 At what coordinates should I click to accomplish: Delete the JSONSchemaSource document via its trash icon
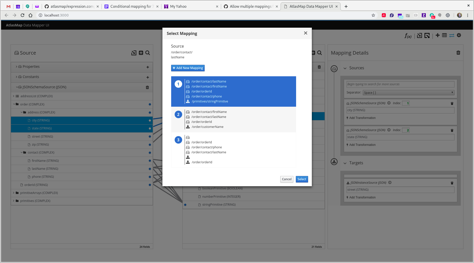[147, 87]
